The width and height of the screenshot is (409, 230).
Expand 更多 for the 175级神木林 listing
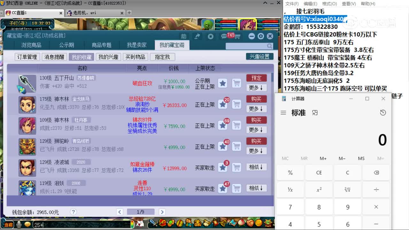tap(257, 109)
